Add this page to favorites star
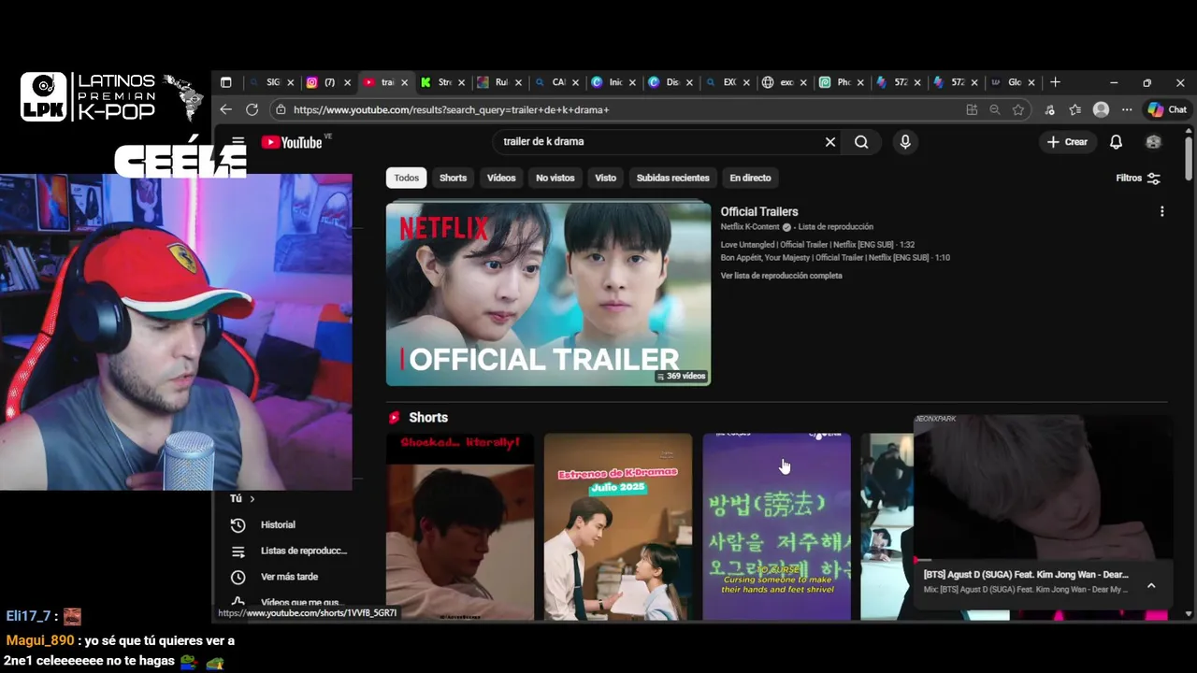 (x=1018, y=110)
